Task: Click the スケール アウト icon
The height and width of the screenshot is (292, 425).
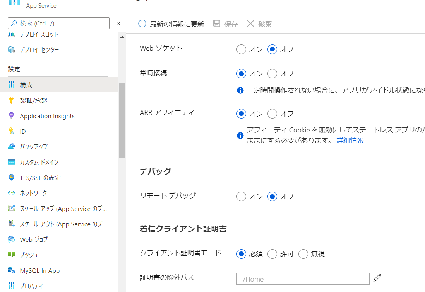Action: point(11,224)
